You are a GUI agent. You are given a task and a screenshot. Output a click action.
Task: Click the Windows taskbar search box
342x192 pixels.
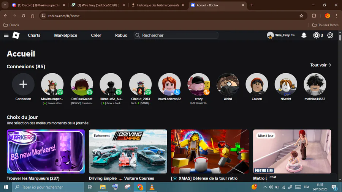pos(48,187)
